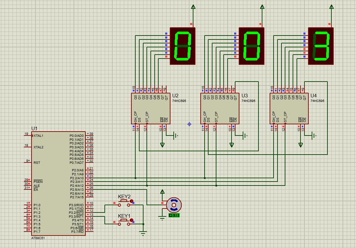Click the power terminal above U4's display
Image resolution: width=356 pixels, height=248 pixels.
pos(331,7)
